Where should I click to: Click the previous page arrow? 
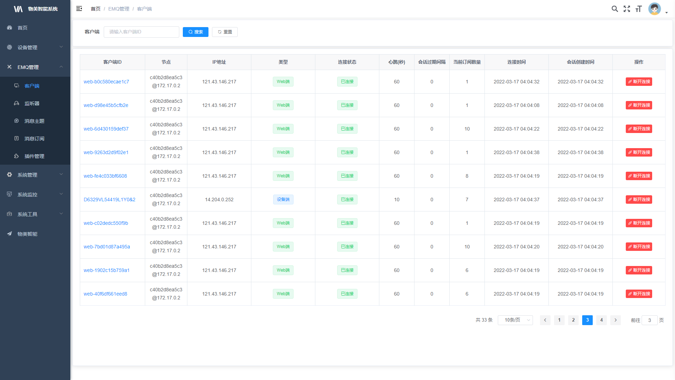pyautogui.click(x=545, y=320)
